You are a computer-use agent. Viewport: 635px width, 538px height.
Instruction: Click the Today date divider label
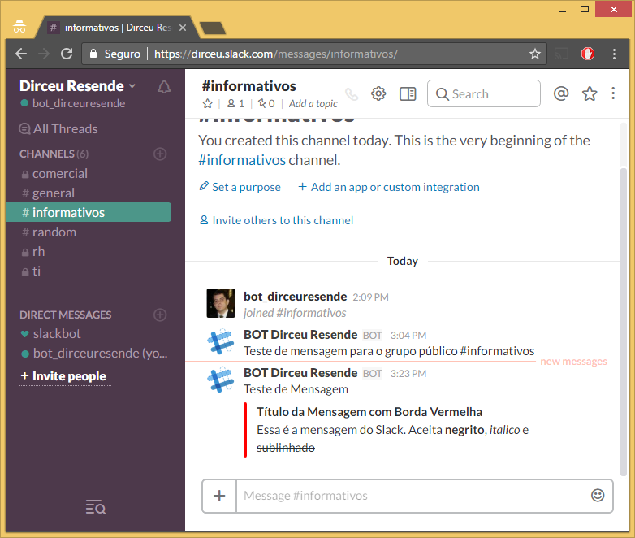(x=403, y=261)
